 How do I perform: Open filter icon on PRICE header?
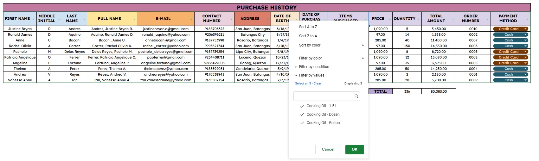coord(389,19)
